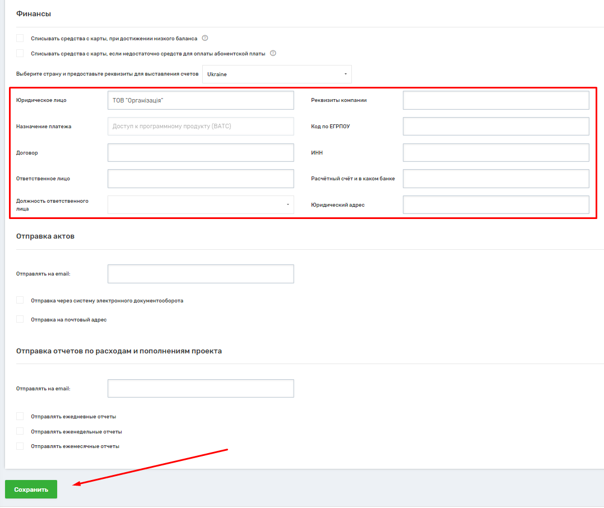Check the daily reports option
The image size is (604, 508).
click(x=20, y=416)
